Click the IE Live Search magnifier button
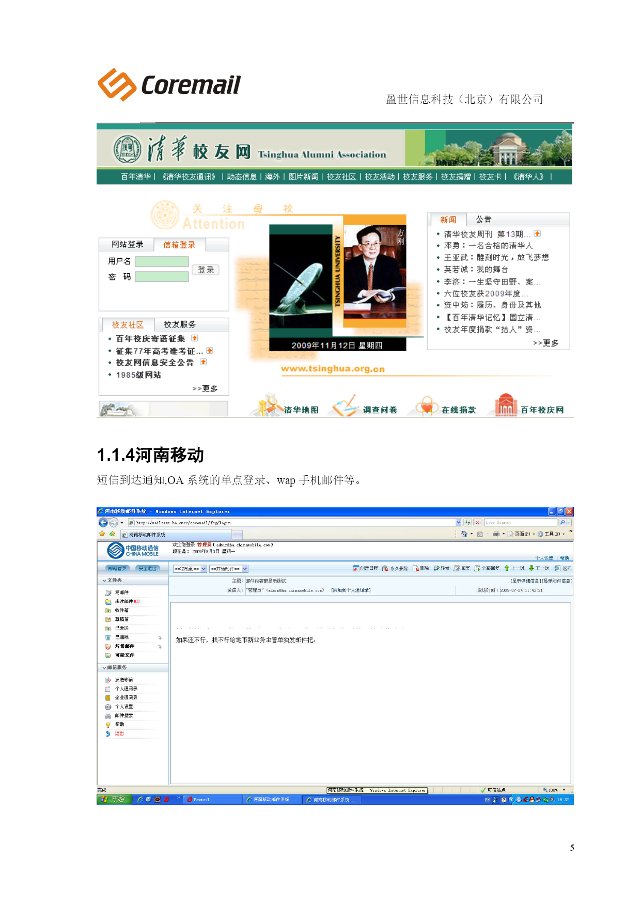 click(562, 522)
